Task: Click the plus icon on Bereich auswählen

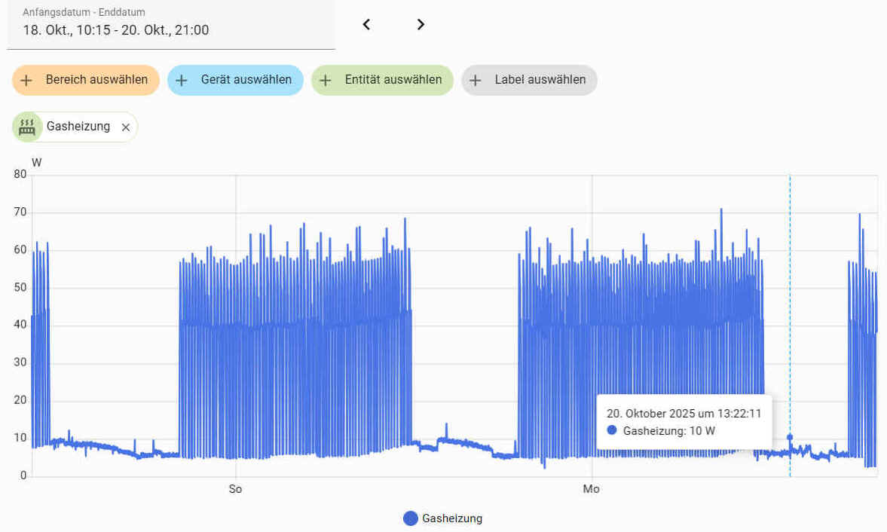Action: pyautogui.click(x=26, y=80)
